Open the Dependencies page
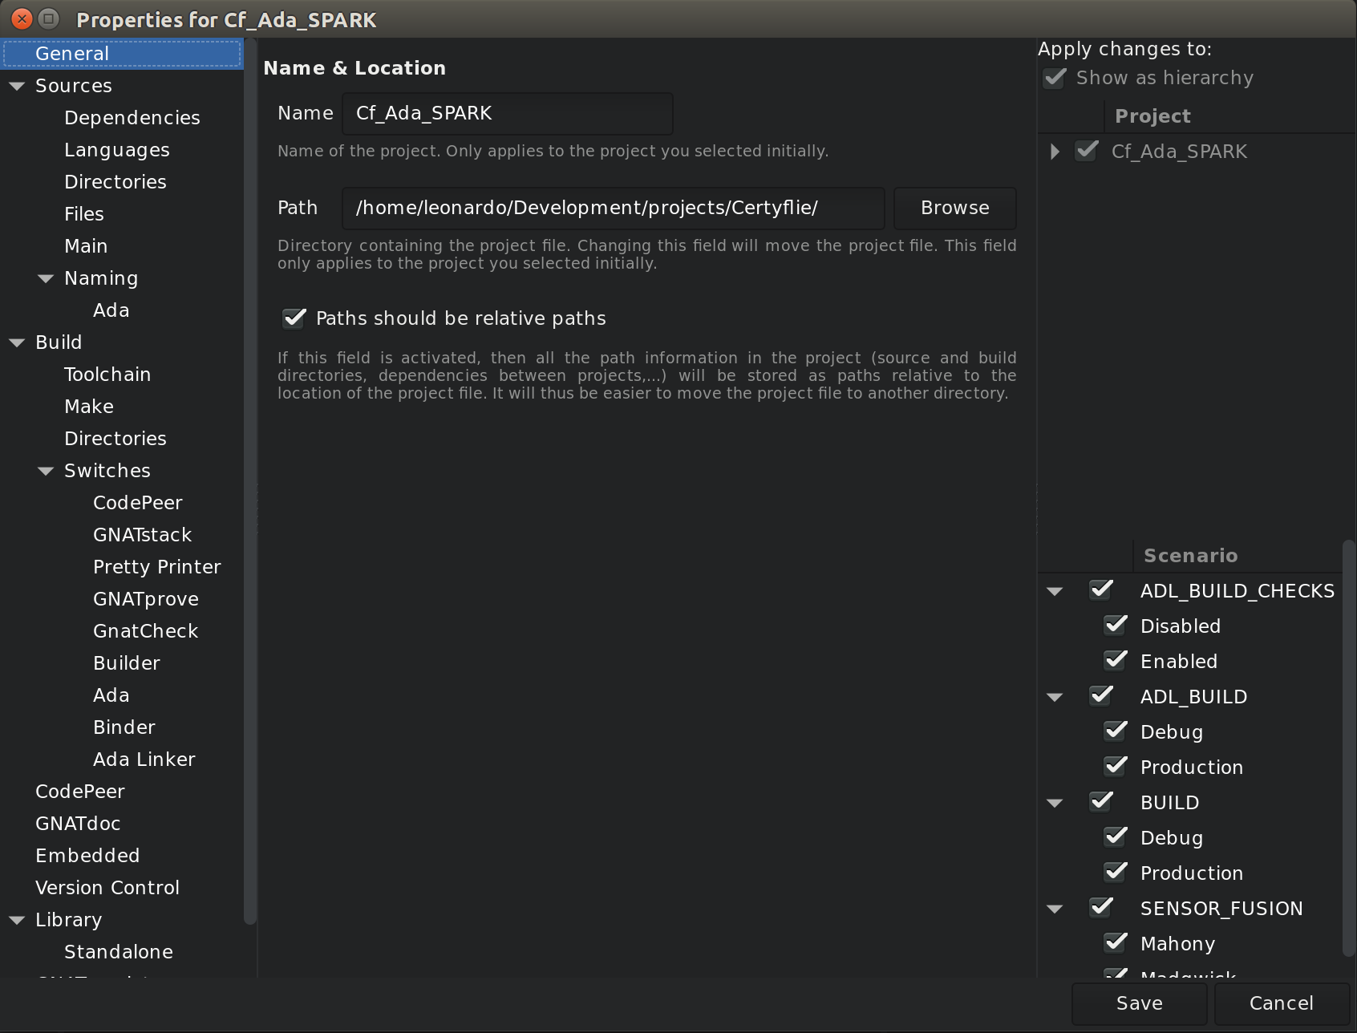Viewport: 1357px width, 1033px height. tap(132, 118)
